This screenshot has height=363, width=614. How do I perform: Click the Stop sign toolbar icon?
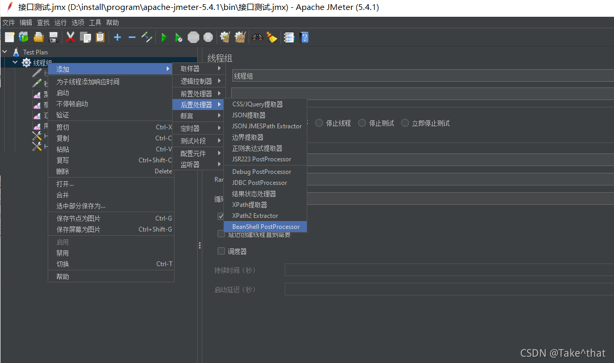193,38
